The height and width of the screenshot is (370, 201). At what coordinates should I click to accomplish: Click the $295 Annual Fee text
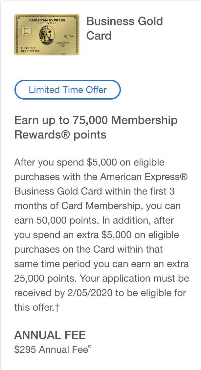(50, 350)
